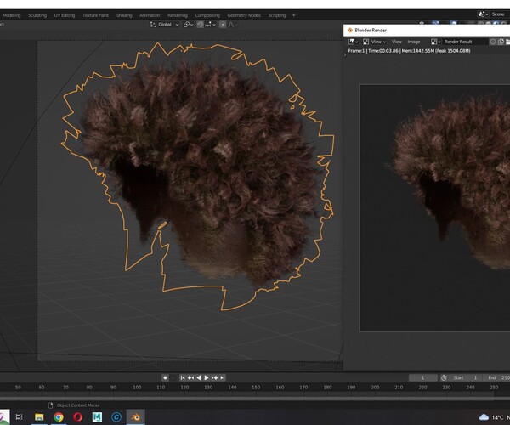Click the Blender logo in the Blender Render title bar

(x=350, y=31)
